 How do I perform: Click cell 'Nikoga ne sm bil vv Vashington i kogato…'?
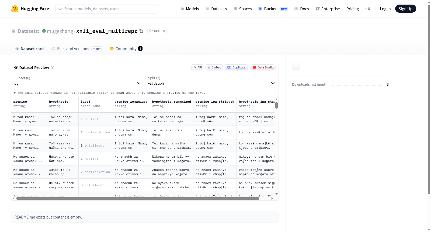172,159
